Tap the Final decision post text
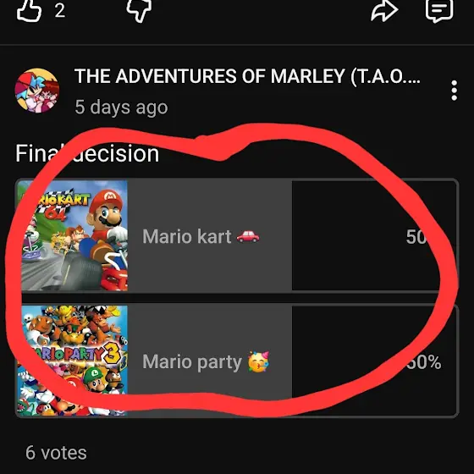 point(87,153)
